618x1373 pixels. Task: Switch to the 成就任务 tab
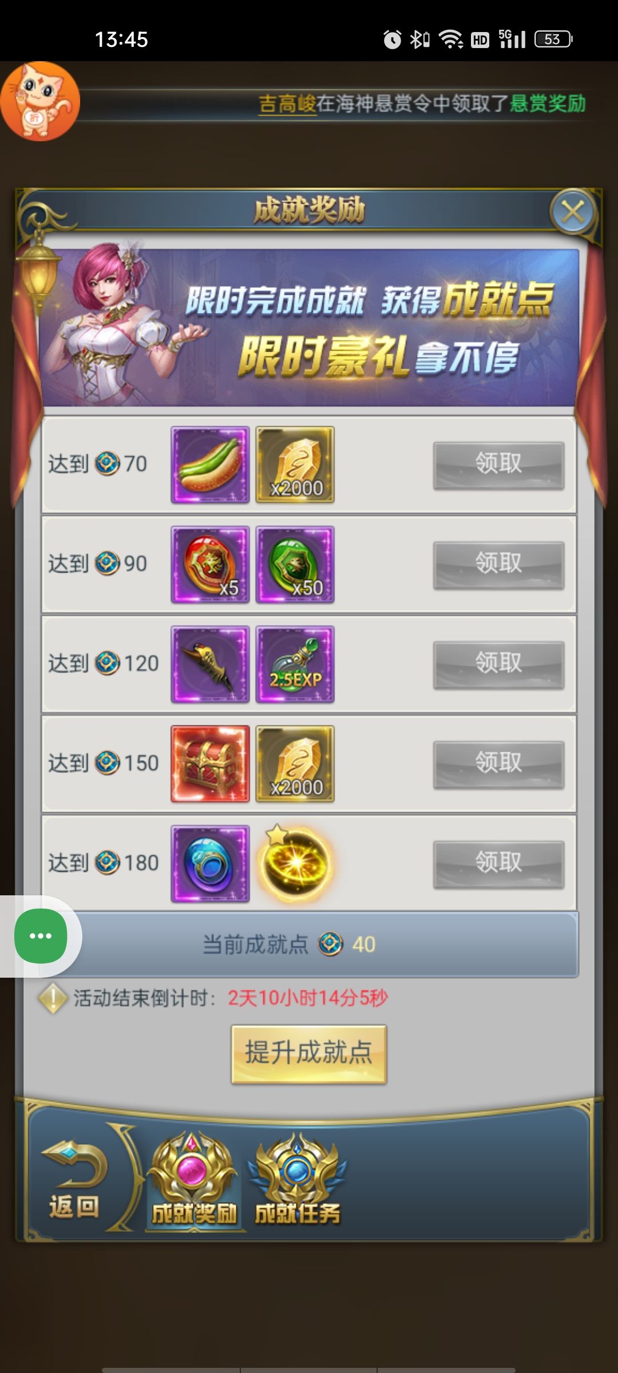tap(298, 1180)
